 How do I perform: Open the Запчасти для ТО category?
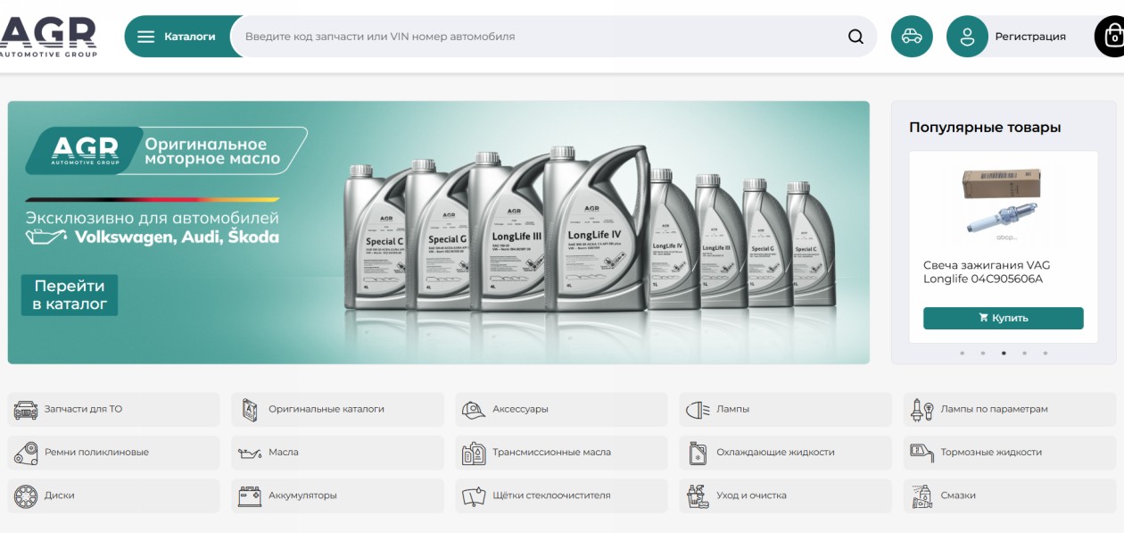pyautogui.click(x=113, y=409)
